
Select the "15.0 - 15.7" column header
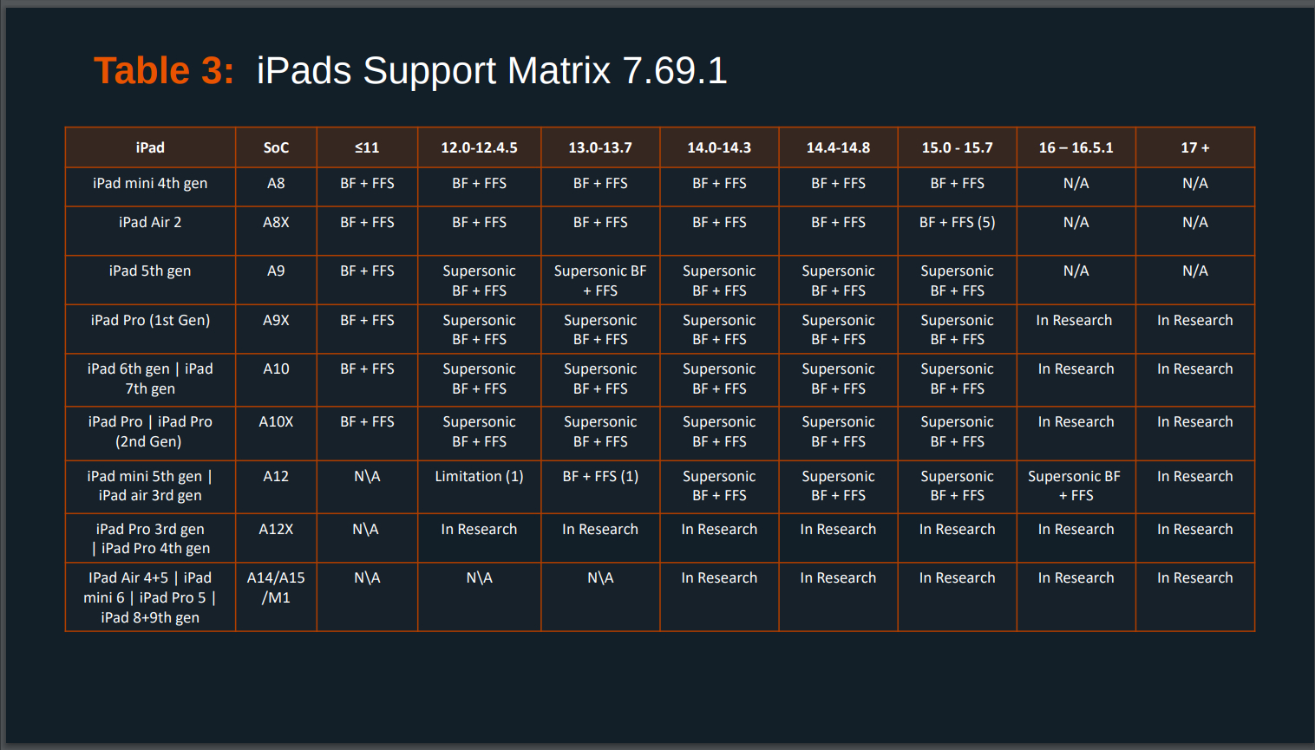click(957, 147)
